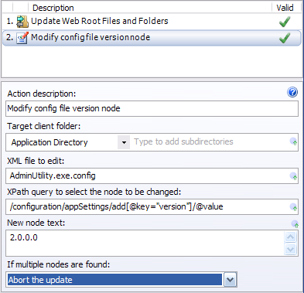Image resolution: width=304 pixels, height=293 pixels.
Task: Click the Valid column header
Action: click(285, 8)
